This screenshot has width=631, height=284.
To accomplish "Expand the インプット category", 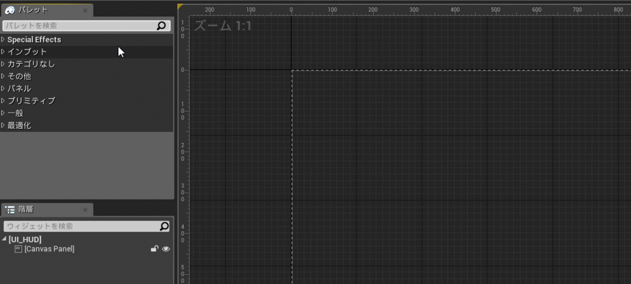I will pos(3,52).
